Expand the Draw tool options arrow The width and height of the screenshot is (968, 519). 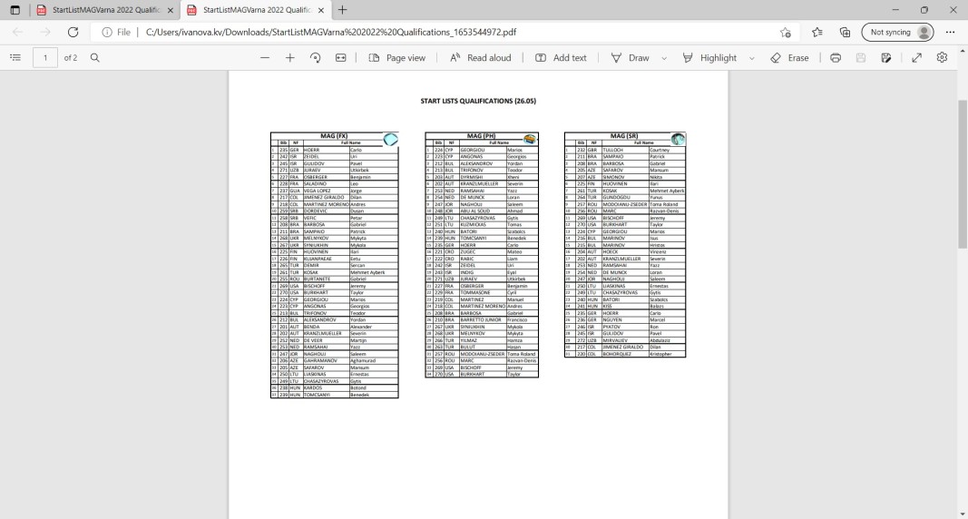[x=663, y=58]
